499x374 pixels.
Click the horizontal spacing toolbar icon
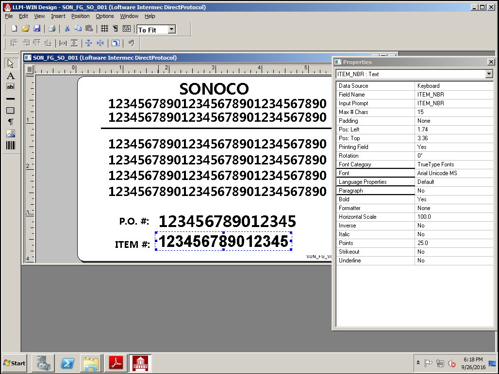[63, 43]
